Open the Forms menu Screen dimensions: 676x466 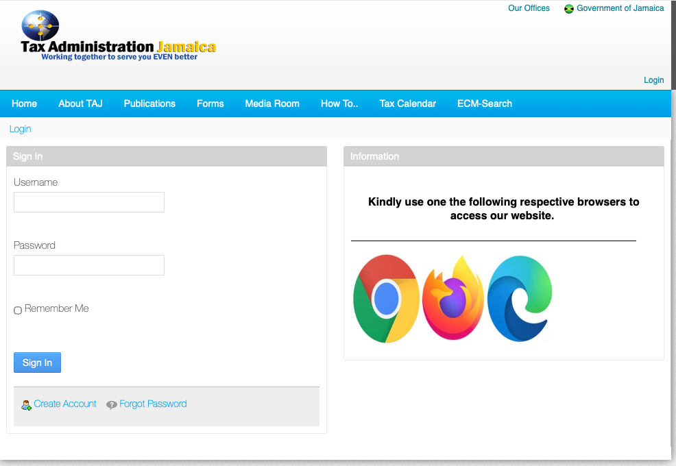[x=210, y=103]
